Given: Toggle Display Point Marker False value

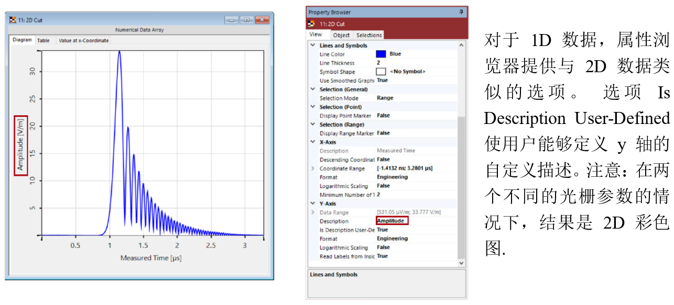Looking at the screenshot, I should (x=383, y=116).
